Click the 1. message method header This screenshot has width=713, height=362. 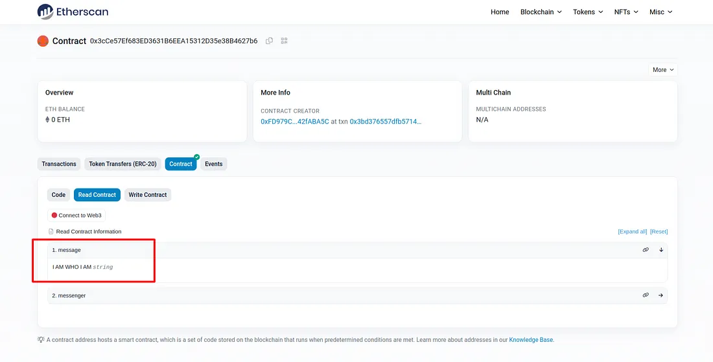(x=357, y=250)
